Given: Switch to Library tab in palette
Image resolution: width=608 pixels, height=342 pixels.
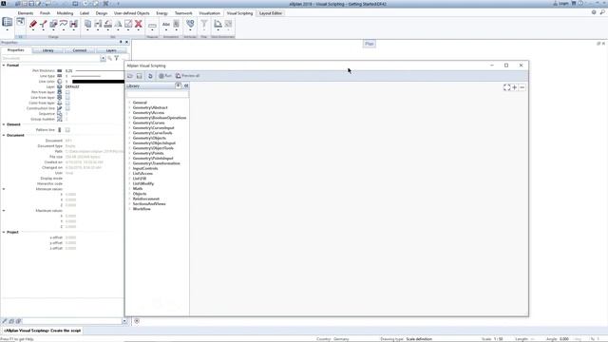Looking at the screenshot, I should pos(47,50).
